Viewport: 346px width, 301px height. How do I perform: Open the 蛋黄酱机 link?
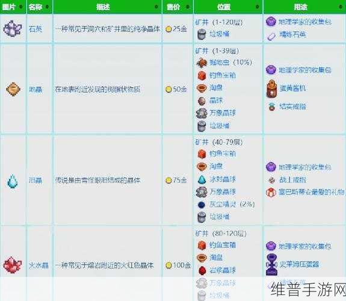point(292,88)
